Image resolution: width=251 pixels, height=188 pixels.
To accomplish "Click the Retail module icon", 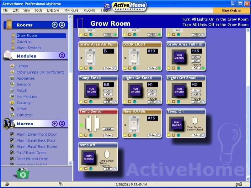I will tap(12, 90).
